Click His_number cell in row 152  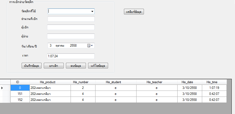point(83,100)
